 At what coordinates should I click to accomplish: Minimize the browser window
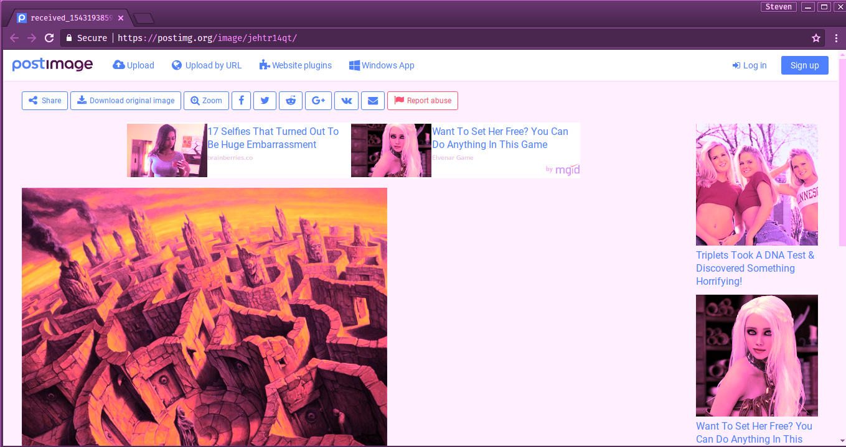807,7
